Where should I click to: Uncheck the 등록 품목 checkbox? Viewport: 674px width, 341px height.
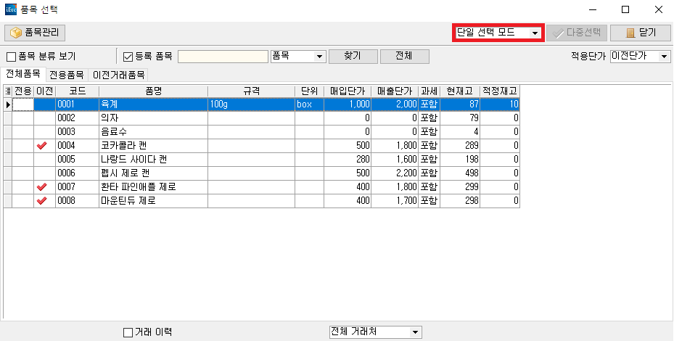pyautogui.click(x=128, y=57)
